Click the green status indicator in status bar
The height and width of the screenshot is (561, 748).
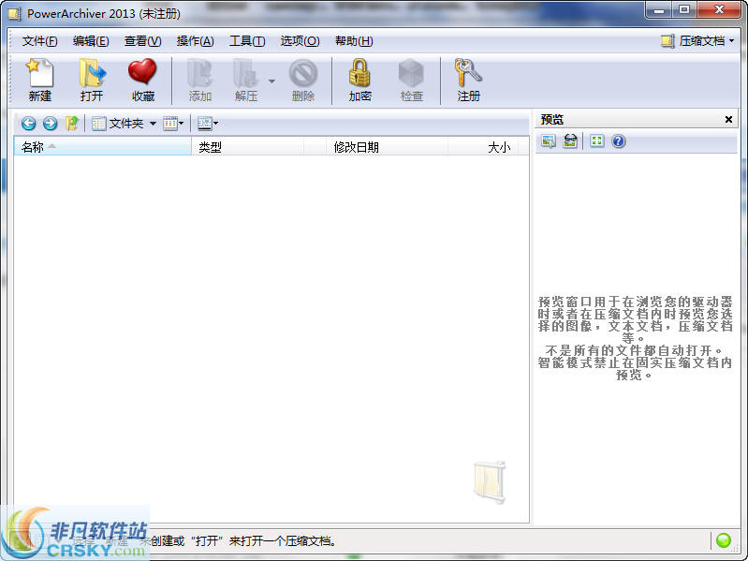coord(724,540)
